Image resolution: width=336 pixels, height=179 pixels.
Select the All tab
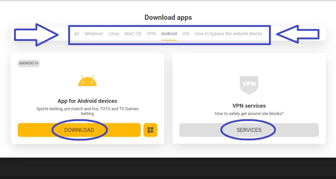coord(76,33)
